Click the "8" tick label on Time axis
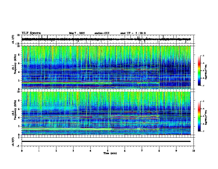 (159, 151)
